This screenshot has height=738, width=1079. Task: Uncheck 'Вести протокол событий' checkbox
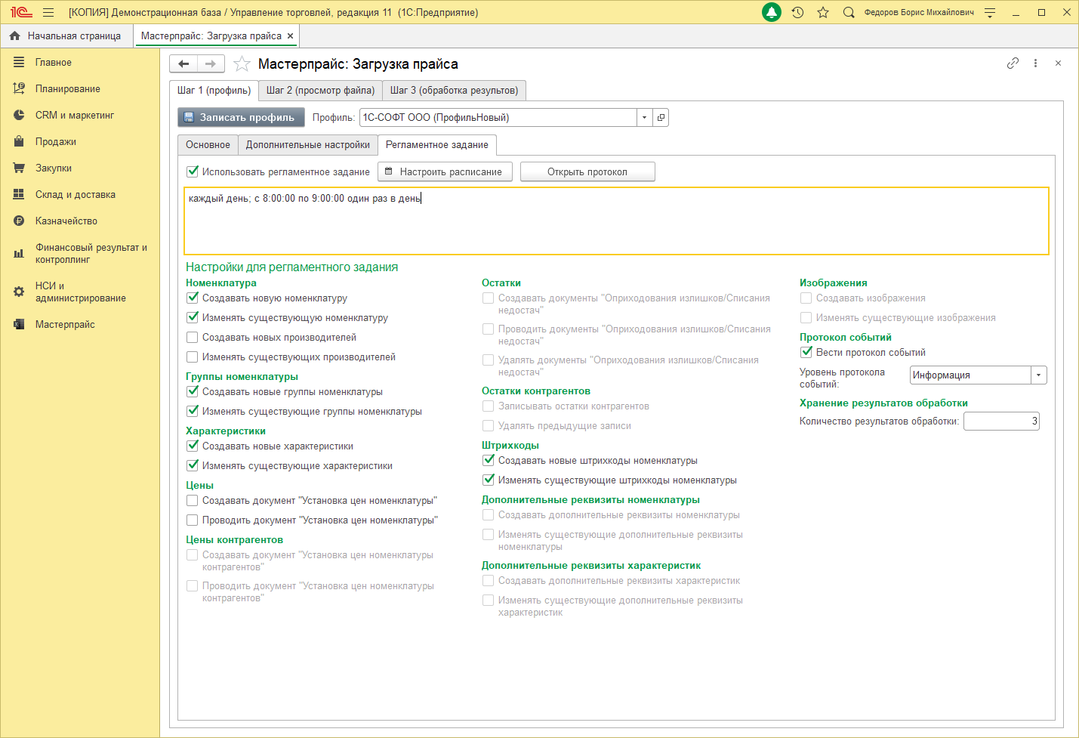[x=806, y=353]
